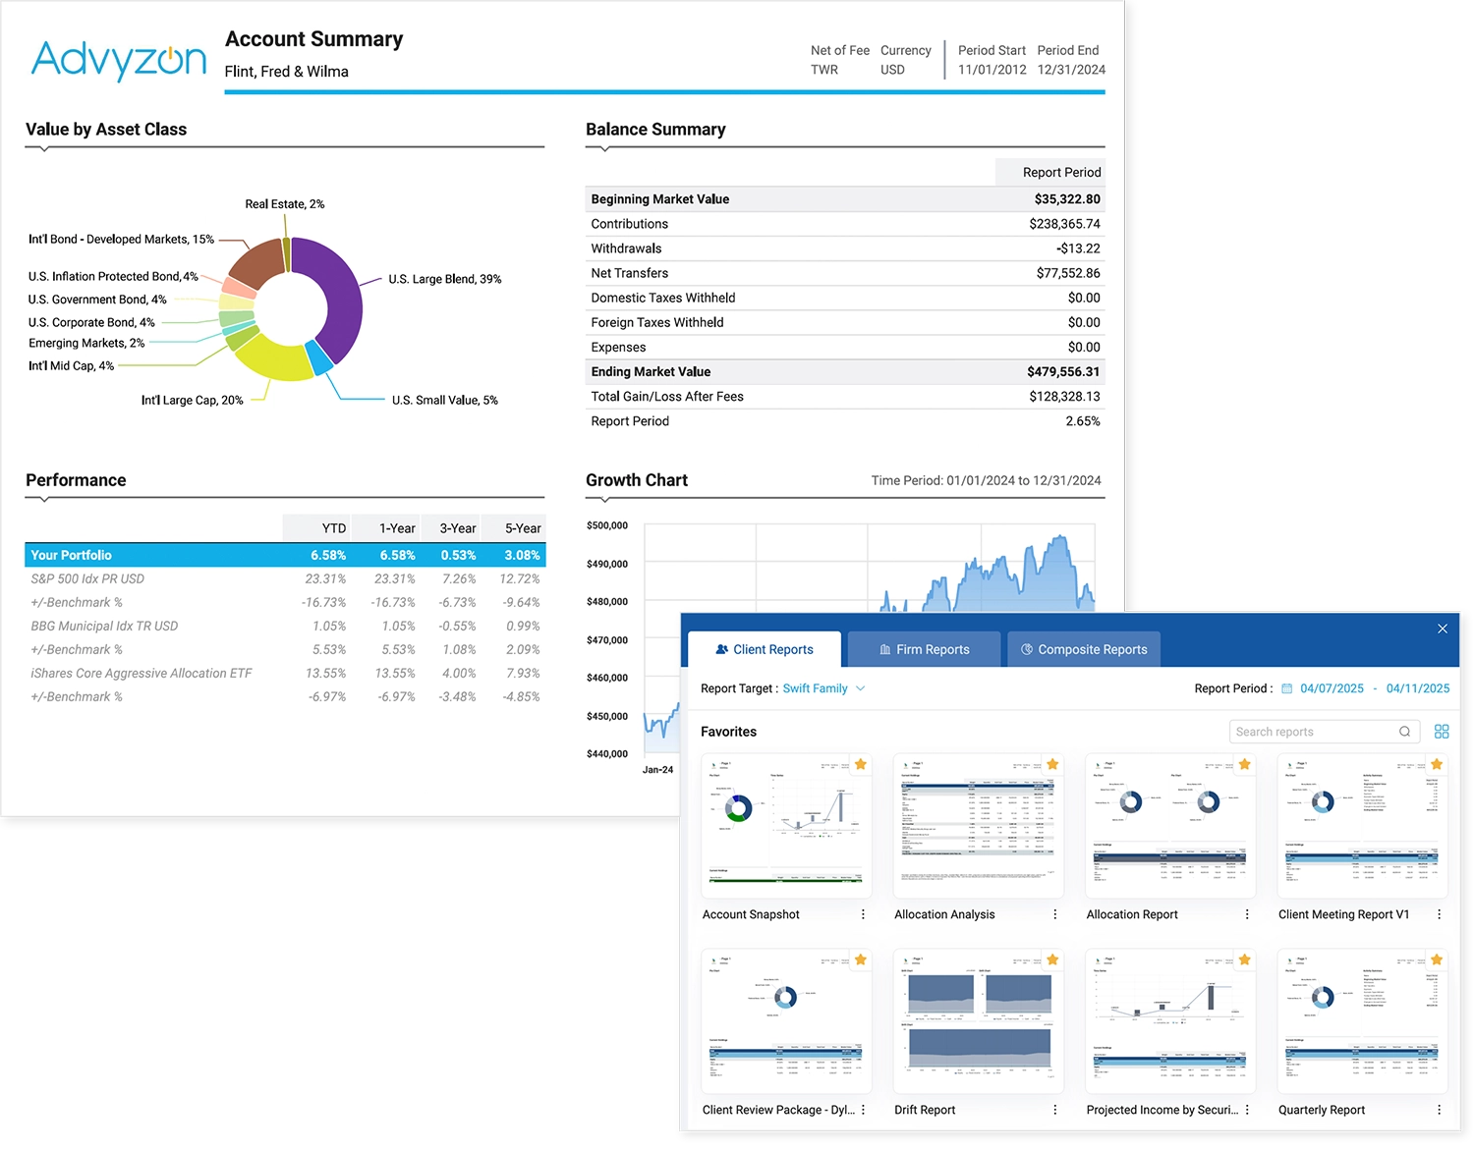Switch to the Firm Reports tab
The width and height of the screenshot is (1474, 1151).
coord(925,649)
